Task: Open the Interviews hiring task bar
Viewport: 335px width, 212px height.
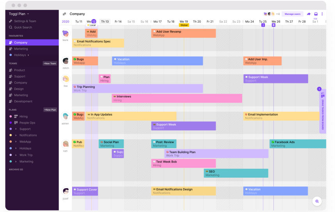Action: point(177,99)
